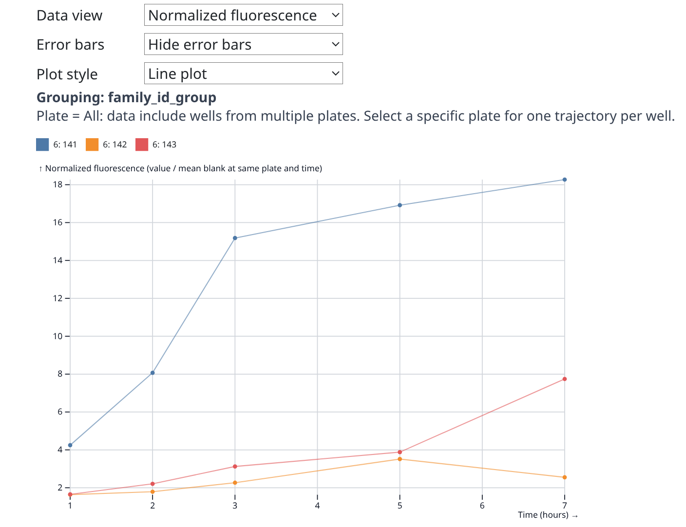Click the red data point at hour 7
The height and width of the screenshot is (527, 686).
click(x=565, y=379)
